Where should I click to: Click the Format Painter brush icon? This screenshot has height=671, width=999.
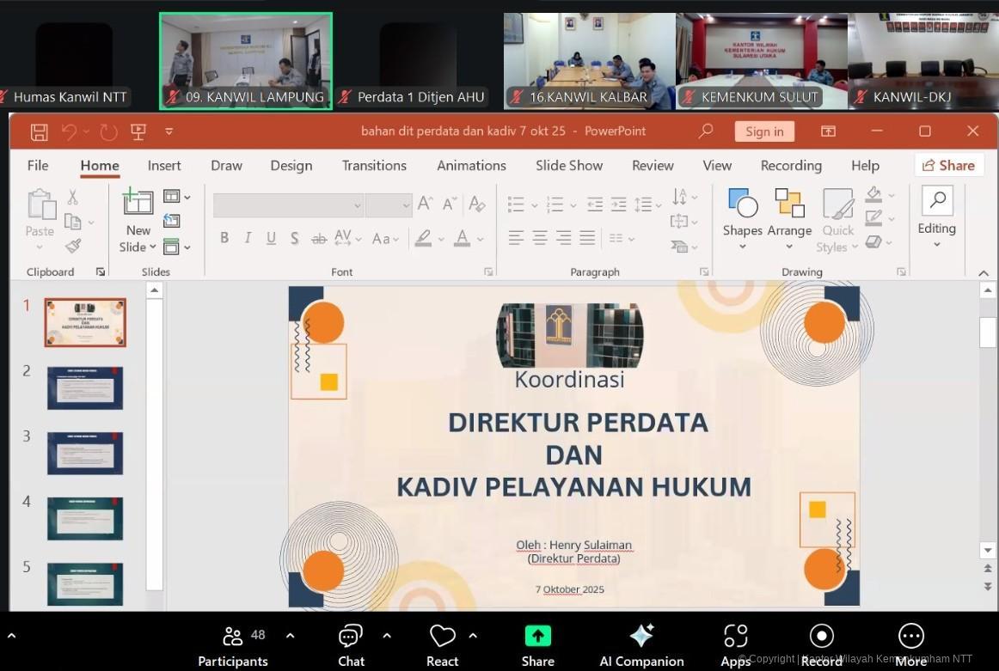tap(73, 247)
